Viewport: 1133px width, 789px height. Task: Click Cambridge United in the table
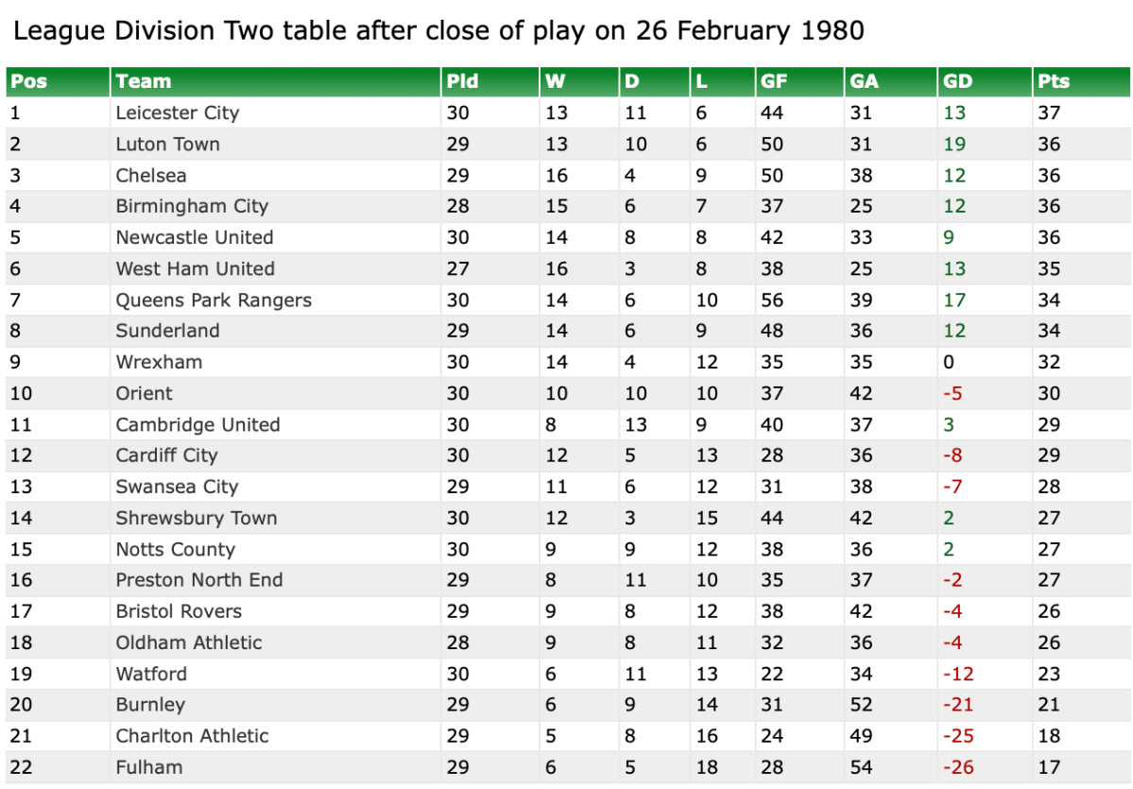(197, 425)
